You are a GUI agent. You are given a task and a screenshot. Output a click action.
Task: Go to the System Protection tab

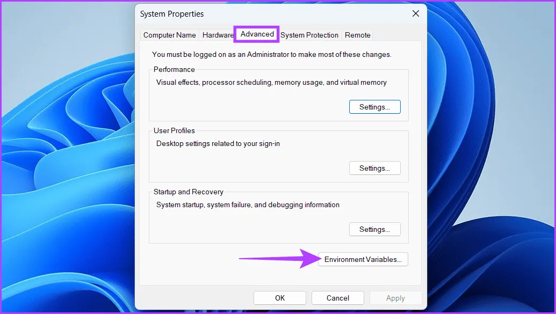pos(309,35)
